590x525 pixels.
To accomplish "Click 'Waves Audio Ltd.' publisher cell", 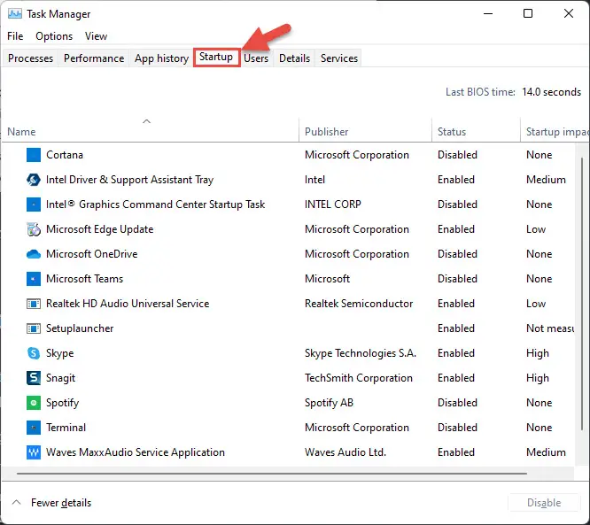I will click(x=345, y=452).
